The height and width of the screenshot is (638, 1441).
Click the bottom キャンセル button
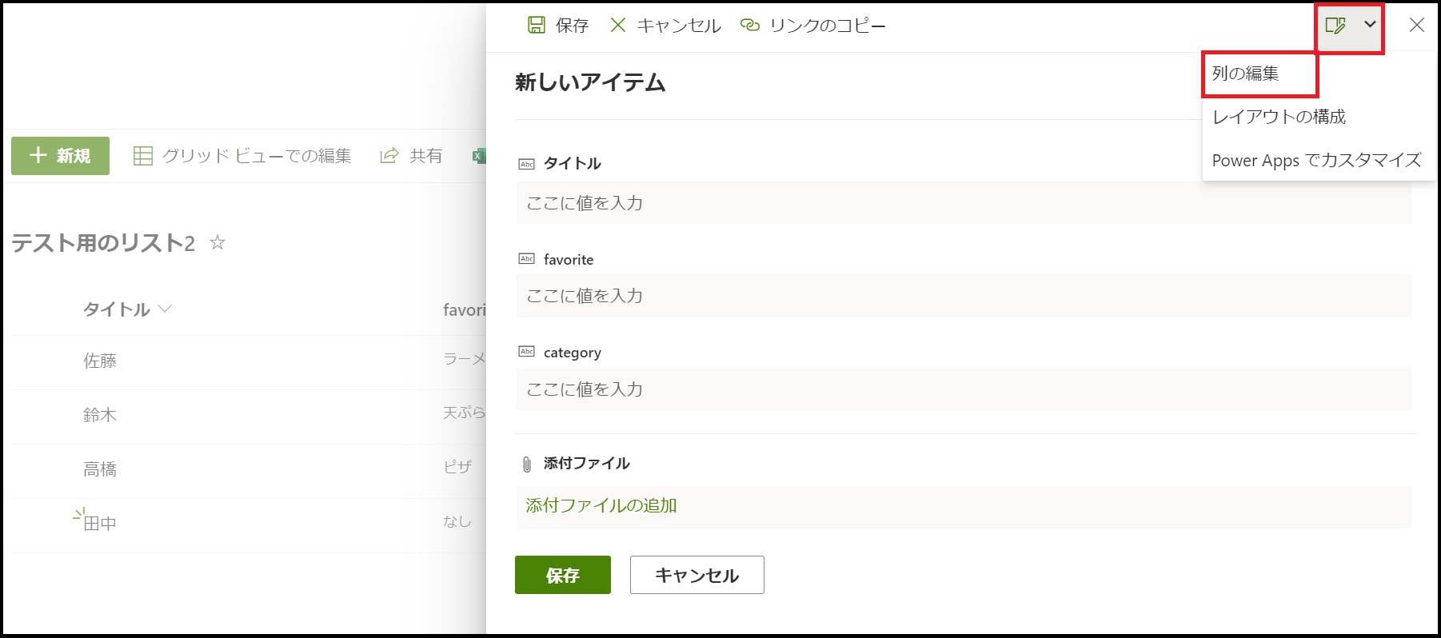697,575
